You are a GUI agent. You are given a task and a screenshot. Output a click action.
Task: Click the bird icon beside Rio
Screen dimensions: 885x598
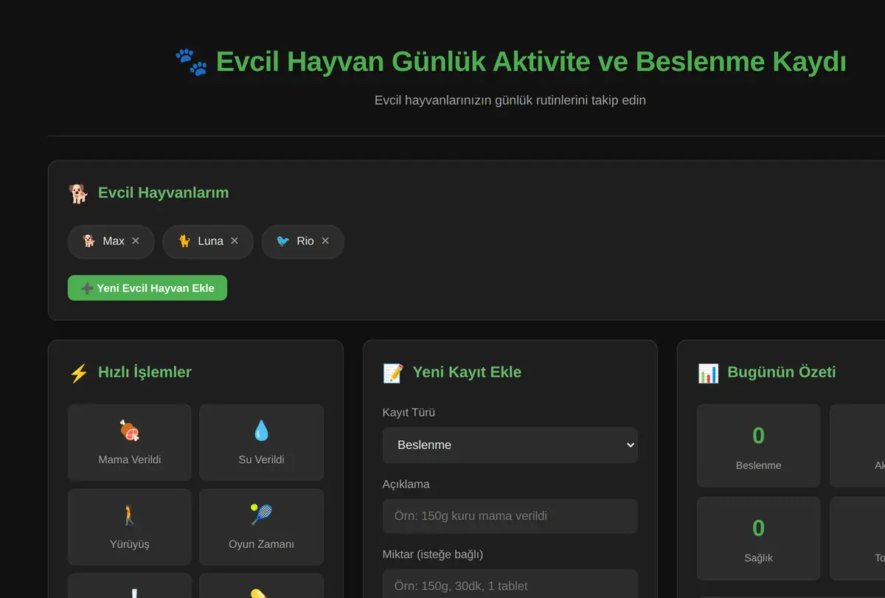(x=283, y=241)
